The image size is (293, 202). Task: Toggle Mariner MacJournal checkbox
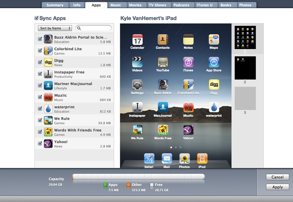40,85
